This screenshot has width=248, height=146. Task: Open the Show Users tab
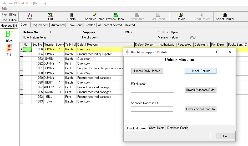157,128
